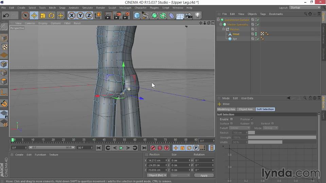
Task: Collapse the Fletcher null tree node
Action: [x=223, y=29]
